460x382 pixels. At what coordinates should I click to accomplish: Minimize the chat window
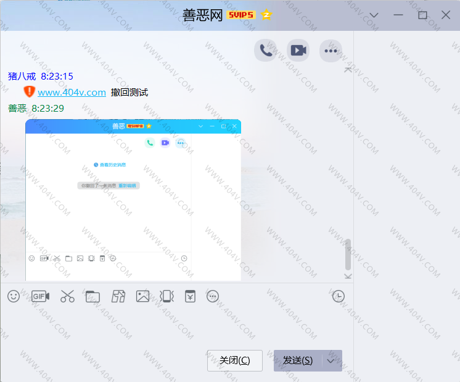(x=398, y=15)
